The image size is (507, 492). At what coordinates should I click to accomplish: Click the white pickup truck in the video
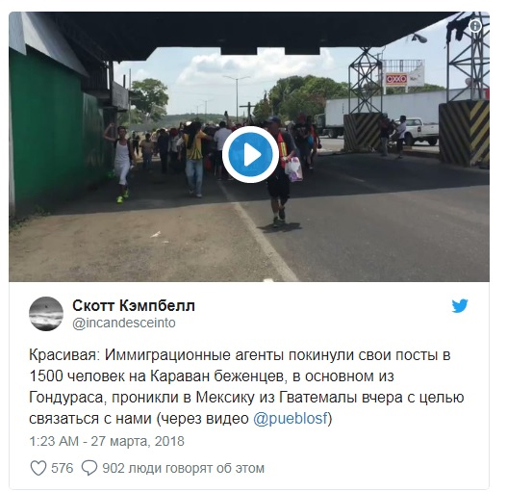(x=418, y=131)
